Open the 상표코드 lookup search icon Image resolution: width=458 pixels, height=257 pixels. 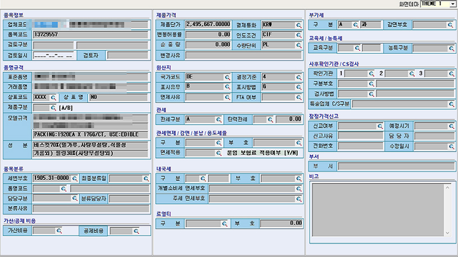tap(54, 97)
